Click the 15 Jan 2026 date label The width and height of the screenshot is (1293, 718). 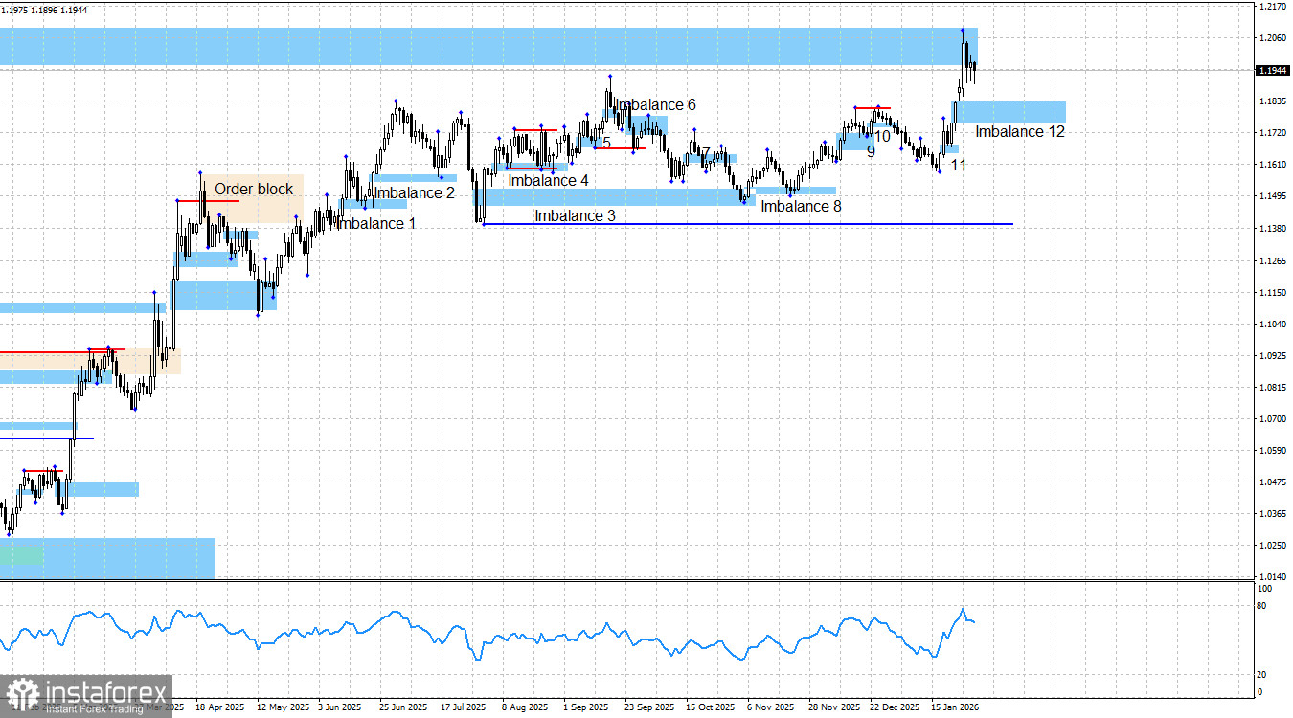point(956,707)
